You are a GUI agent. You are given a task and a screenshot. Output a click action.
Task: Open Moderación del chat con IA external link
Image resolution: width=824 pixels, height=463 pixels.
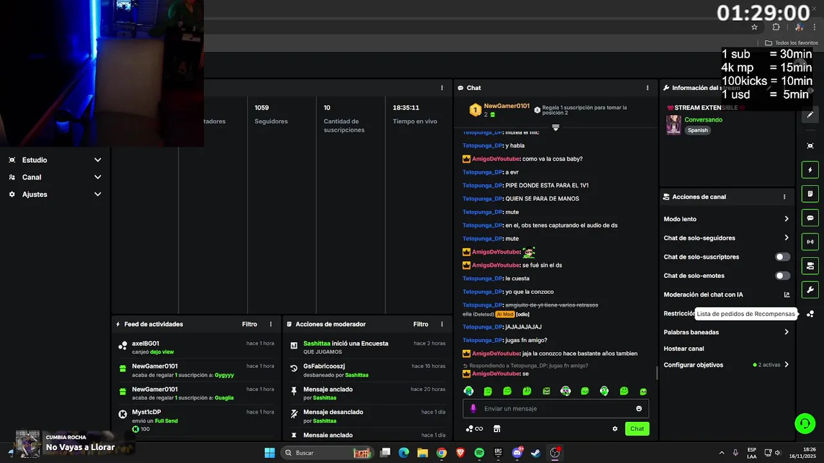pyautogui.click(x=787, y=295)
